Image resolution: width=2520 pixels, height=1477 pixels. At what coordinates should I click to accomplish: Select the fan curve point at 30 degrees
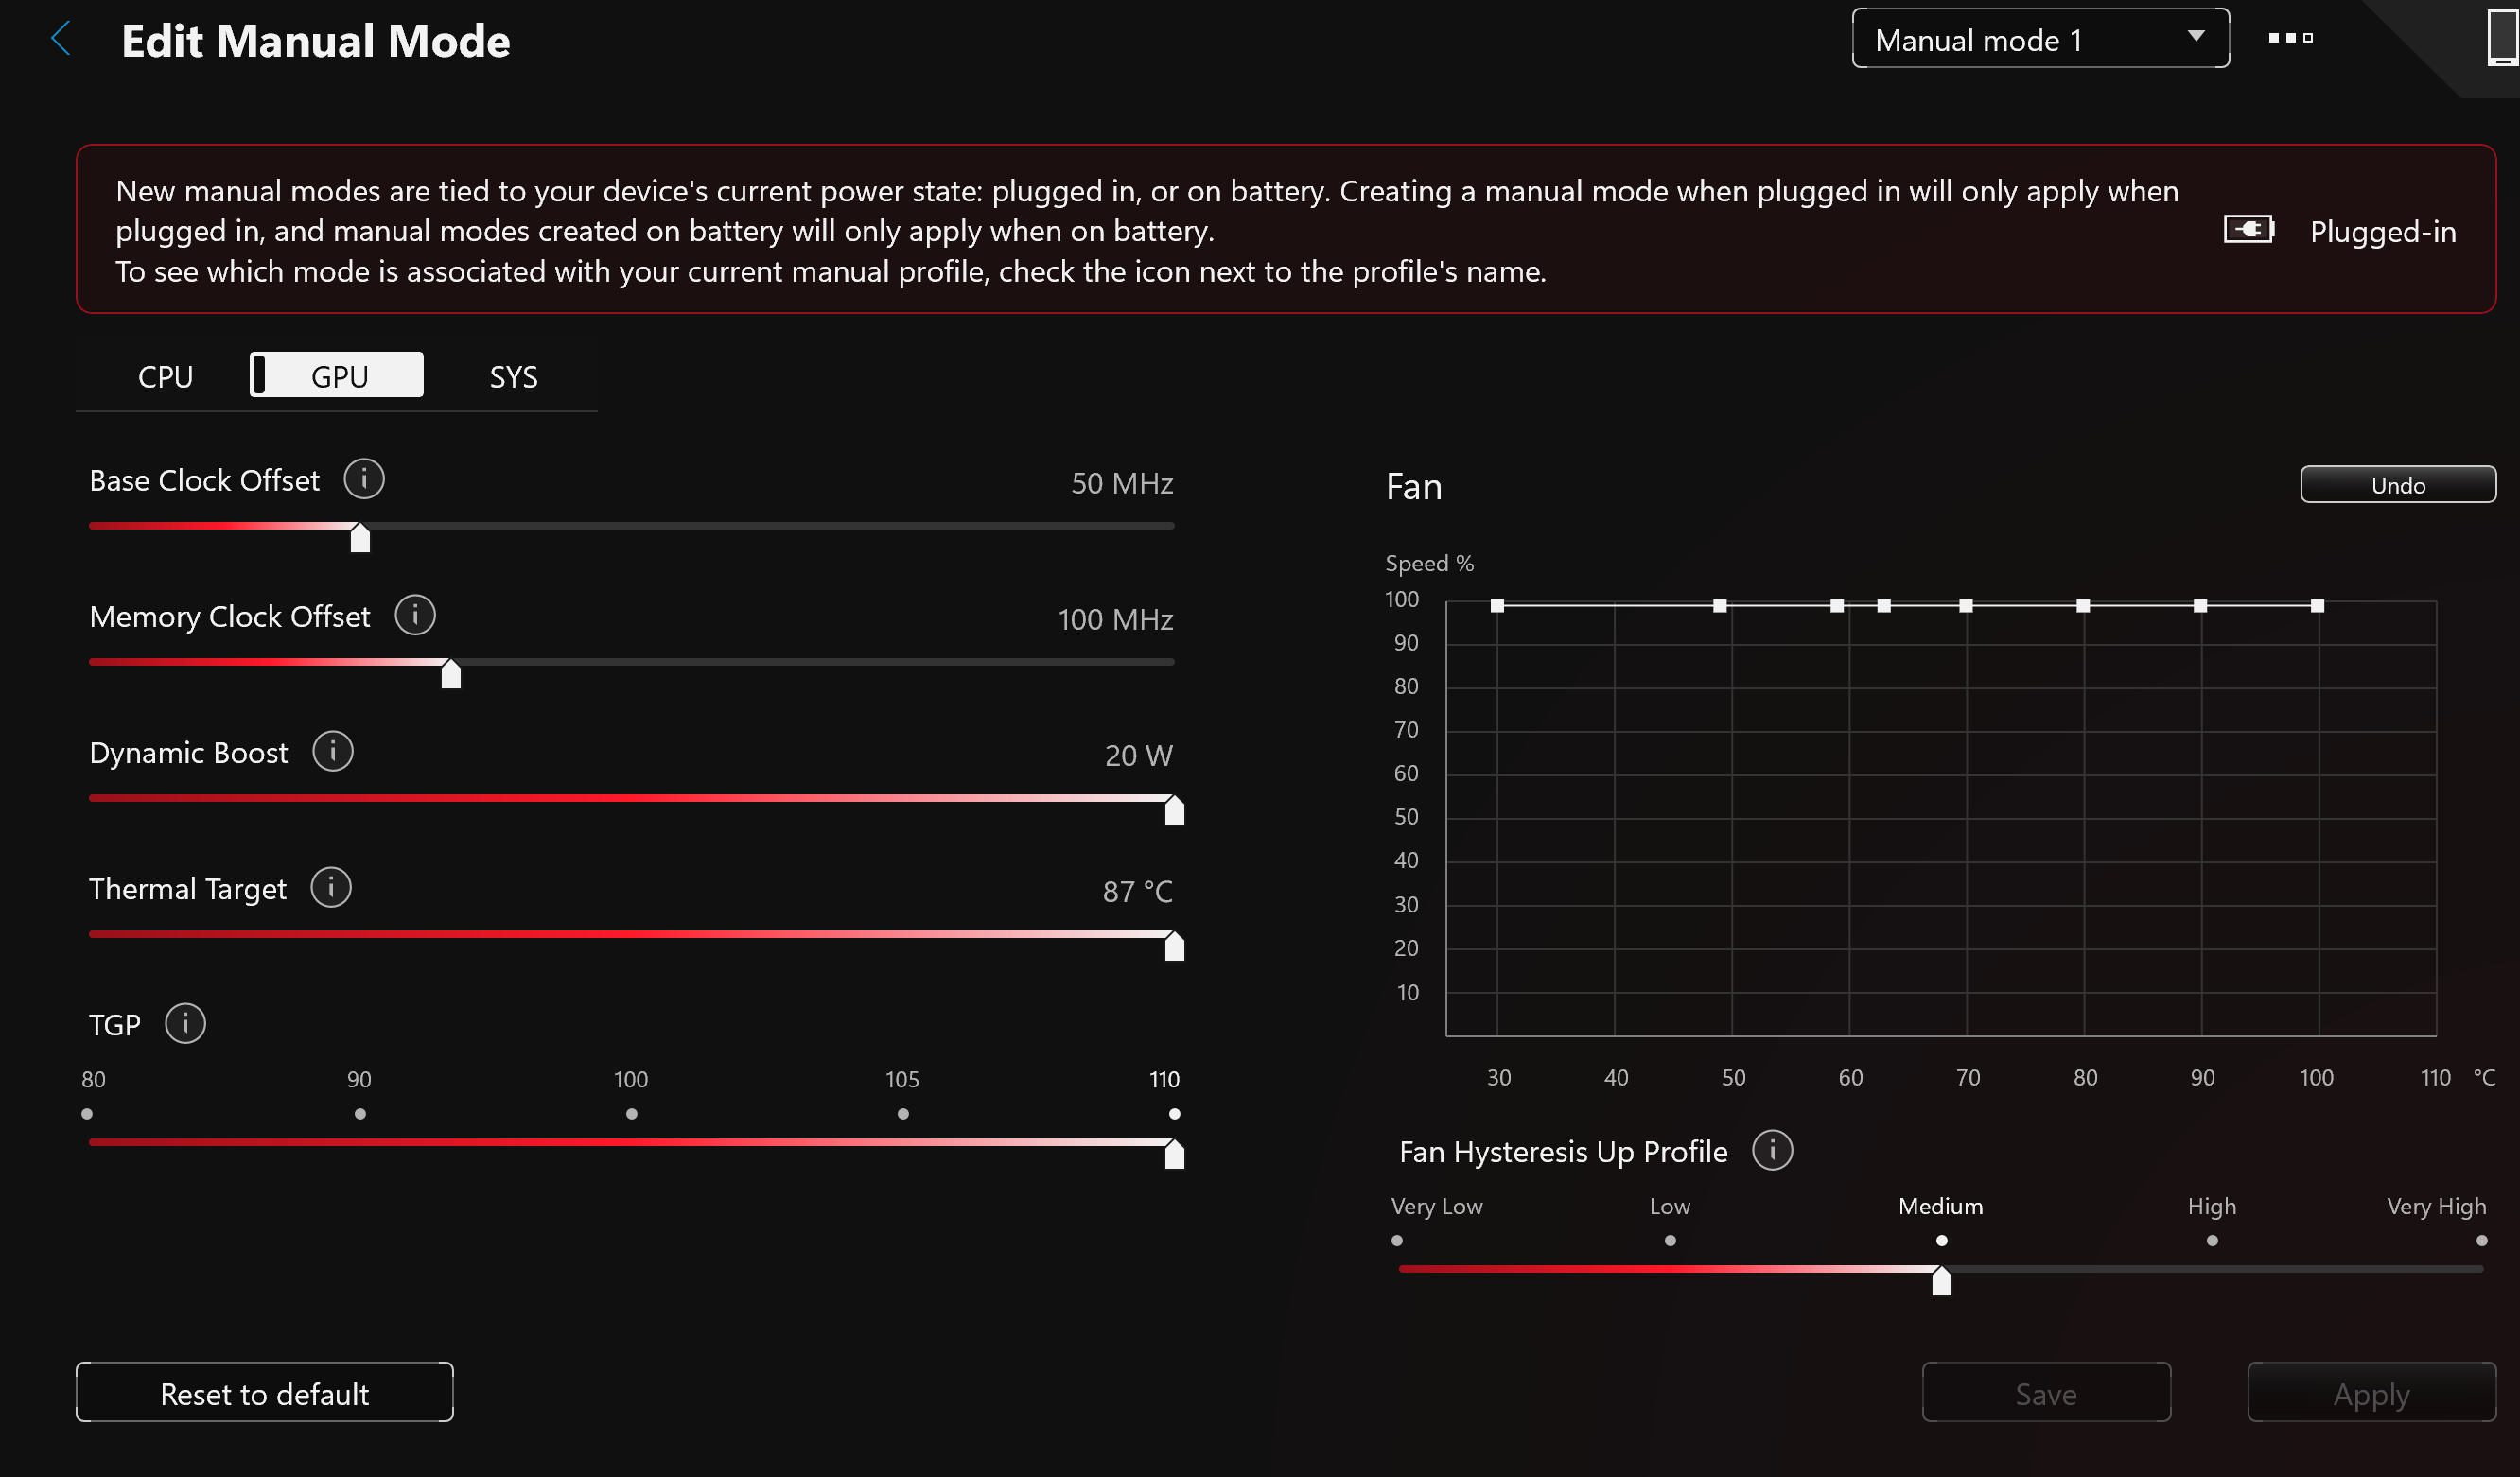[x=1497, y=605]
